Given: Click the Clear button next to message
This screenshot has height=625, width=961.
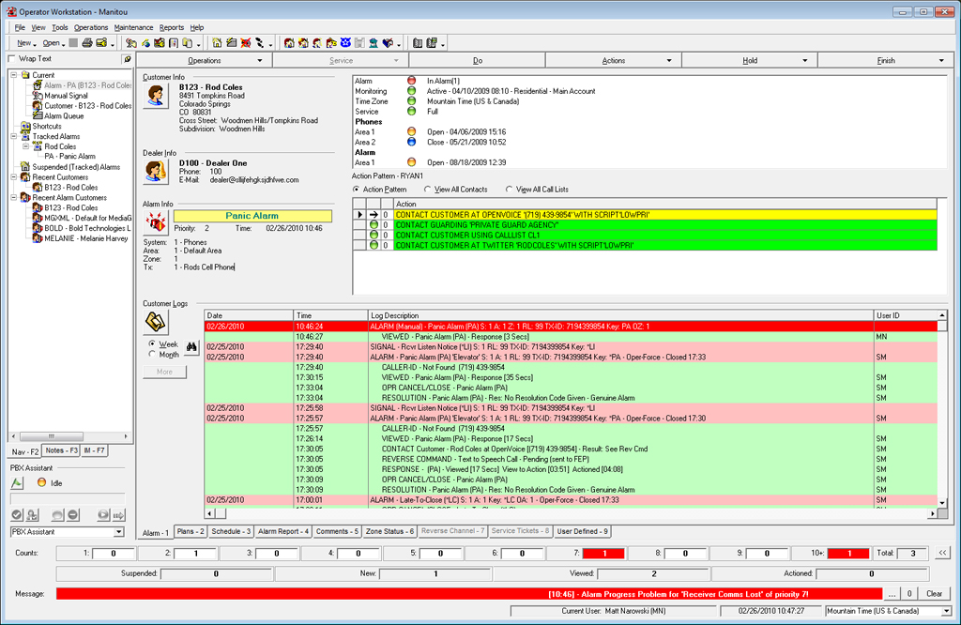Looking at the screenshot, I should click(x=933, y=593).
